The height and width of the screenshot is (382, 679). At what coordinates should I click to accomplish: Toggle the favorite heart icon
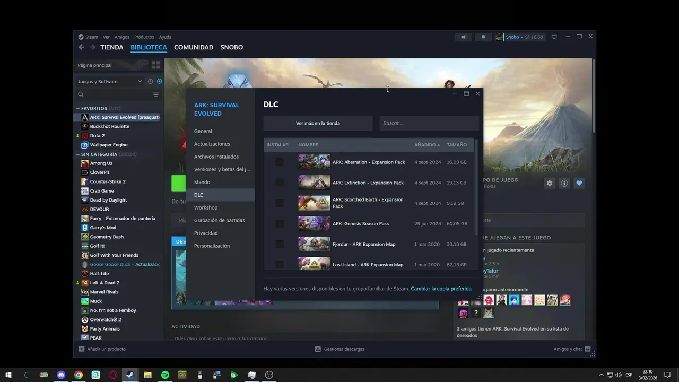click(x=579, y=183)
